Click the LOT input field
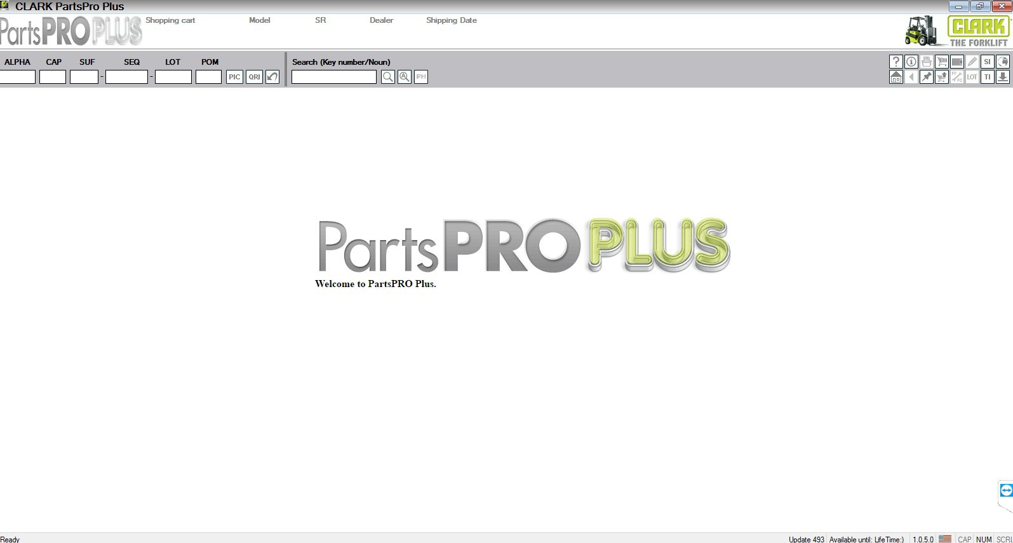The width and height of the screenshot is (1013, 543). point(173,77)
